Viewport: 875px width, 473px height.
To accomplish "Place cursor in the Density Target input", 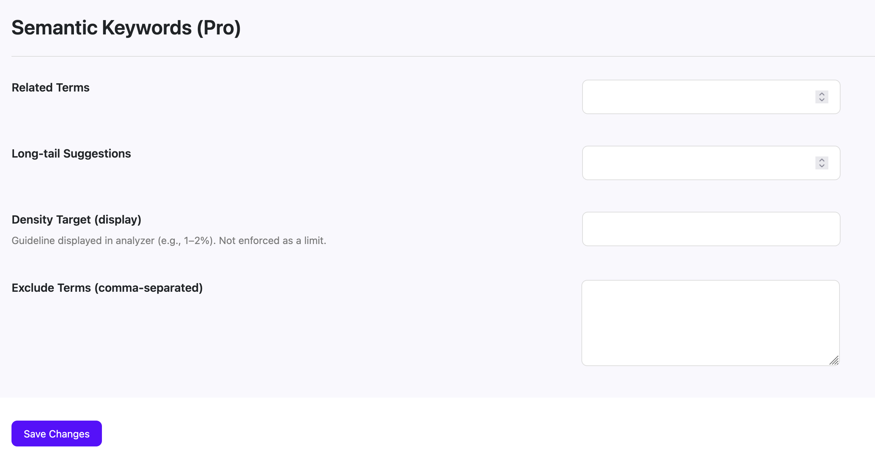I will [711, 229].
